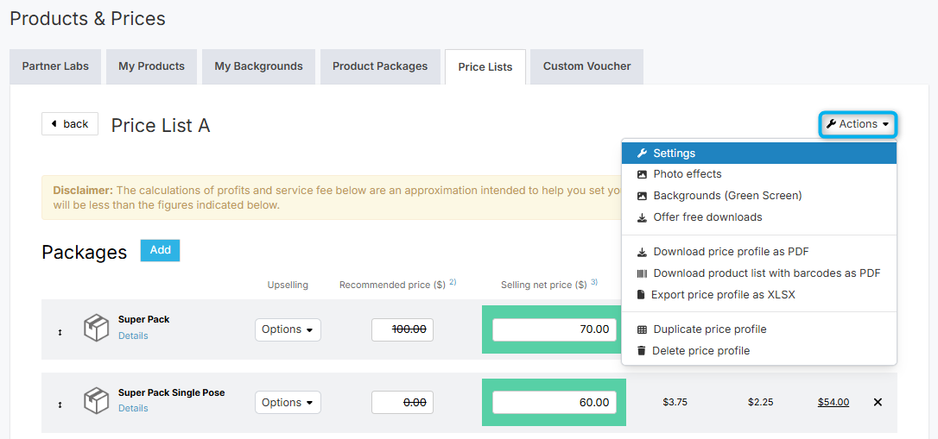
Task: Click the Upselling column header
Action: 288,285
